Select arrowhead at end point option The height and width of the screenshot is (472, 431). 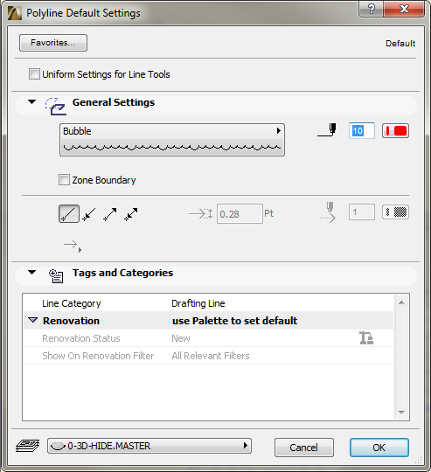pyautogui.click(x=110, y=214)
